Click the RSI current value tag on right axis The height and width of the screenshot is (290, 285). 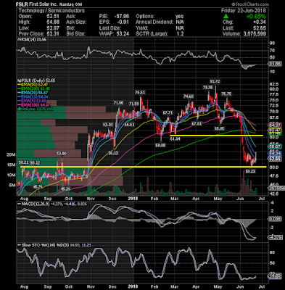click(275, 64)
